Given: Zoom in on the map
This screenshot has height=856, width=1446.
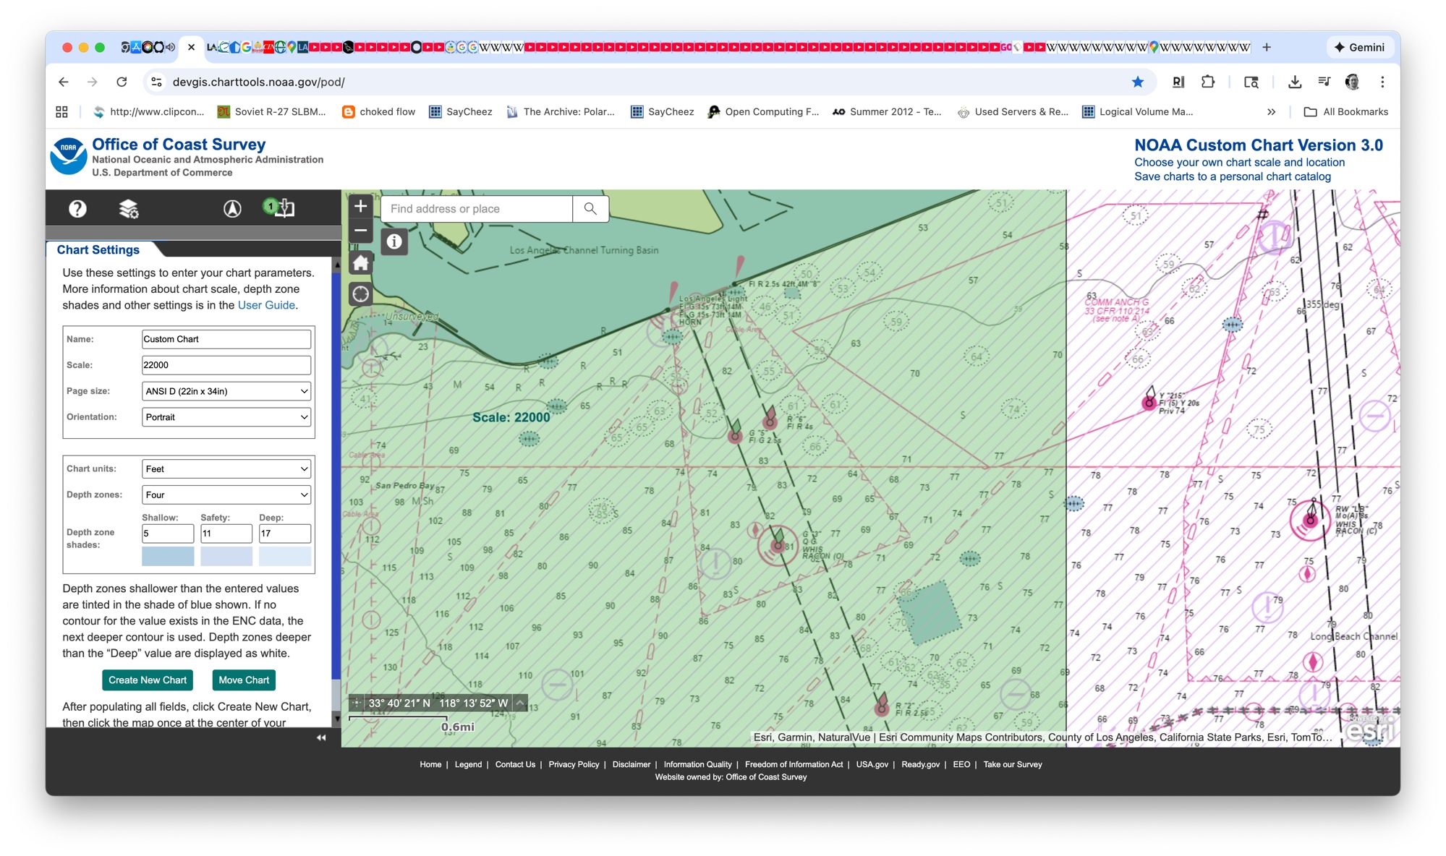Looking at the screenshot, I should 360,206.
